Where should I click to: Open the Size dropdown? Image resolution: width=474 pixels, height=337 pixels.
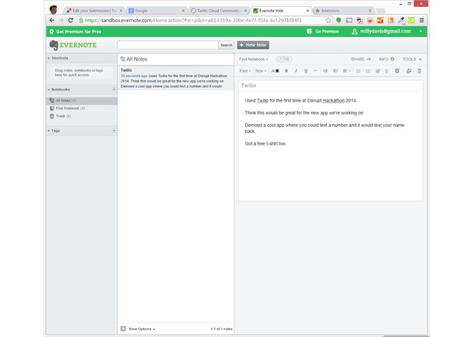tap(261, 71)
